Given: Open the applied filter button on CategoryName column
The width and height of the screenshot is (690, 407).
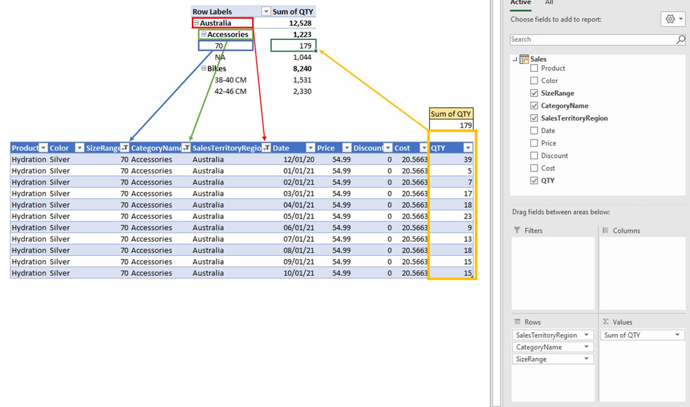Looking at the screenshot, I should 186,148.
